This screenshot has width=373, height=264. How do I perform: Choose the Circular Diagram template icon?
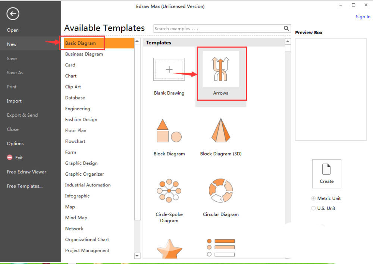pyautogui.click(x=221, y=191)
